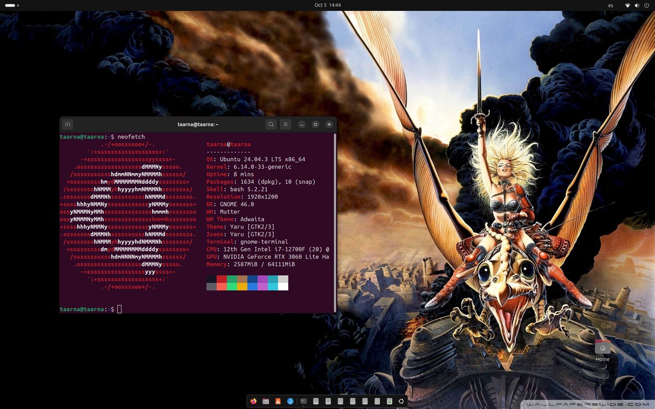Open the 'es' keyboard layout menu
Screen dimensions: 655x409
click(x=610, y=5)
